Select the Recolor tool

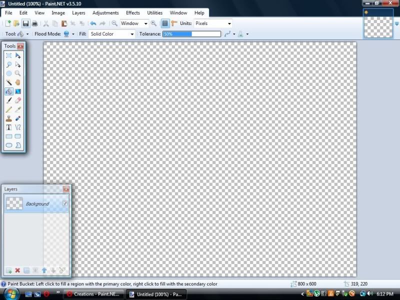tap(18, 118)
